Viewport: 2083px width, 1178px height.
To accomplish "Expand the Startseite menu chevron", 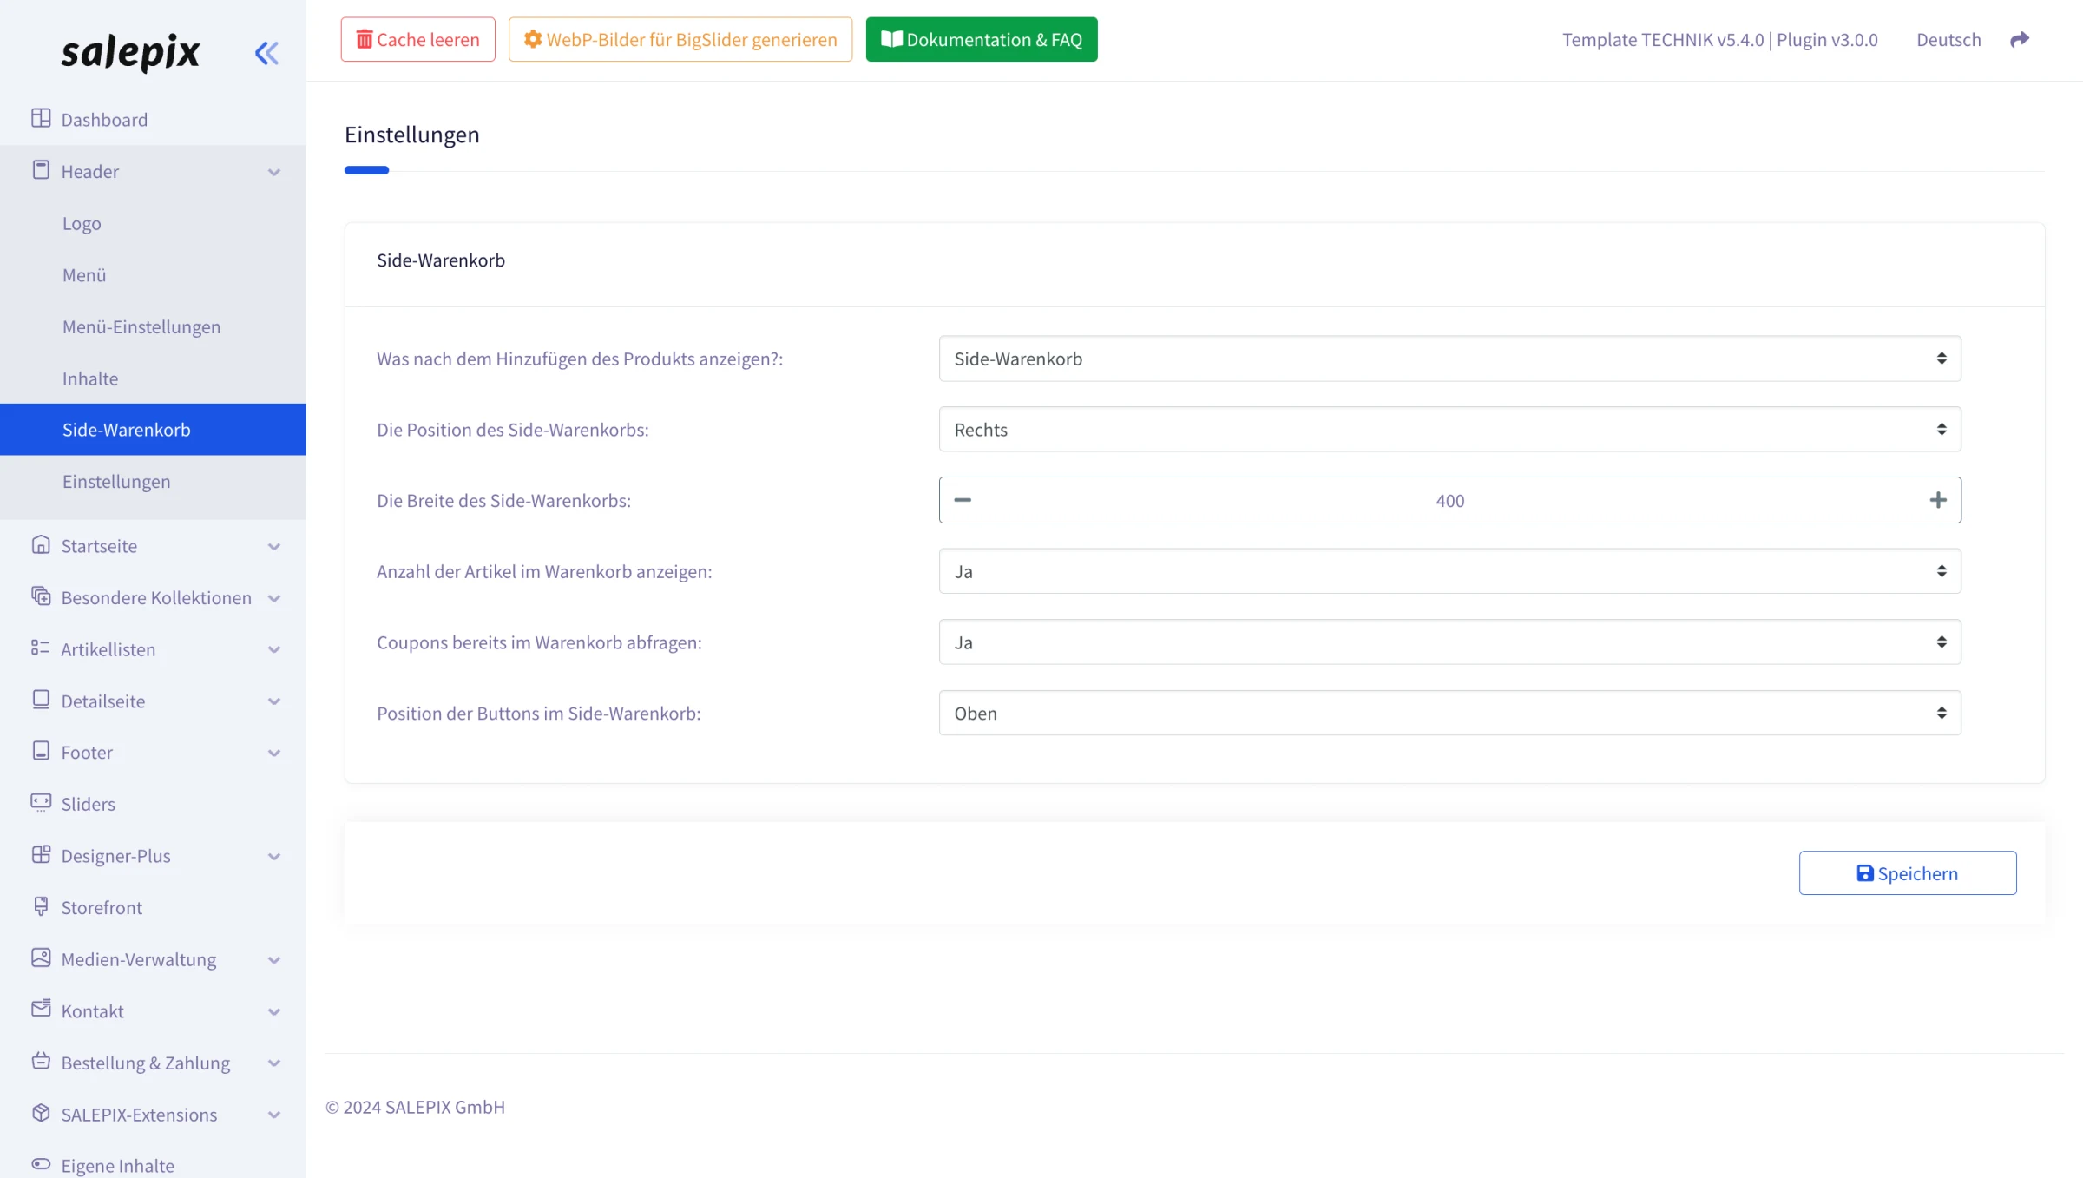I will 274,546.
